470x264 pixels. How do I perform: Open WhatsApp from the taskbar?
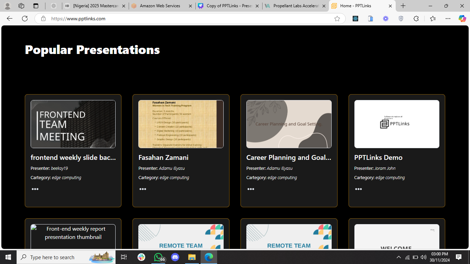pos(158,257)
